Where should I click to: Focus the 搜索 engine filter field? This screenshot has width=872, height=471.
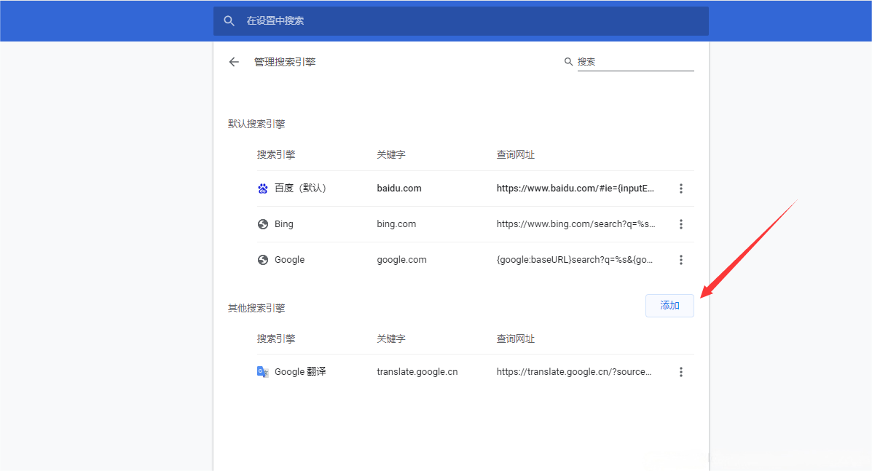click(635, 62)
